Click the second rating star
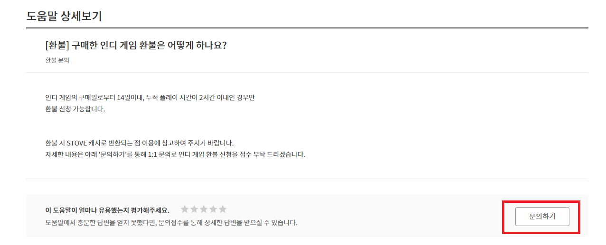The height and width of the screenshot is (245, 606). tap(194, 209)
